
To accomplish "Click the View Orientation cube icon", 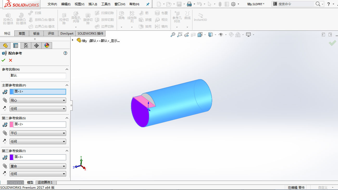I will tap(200, 35).
